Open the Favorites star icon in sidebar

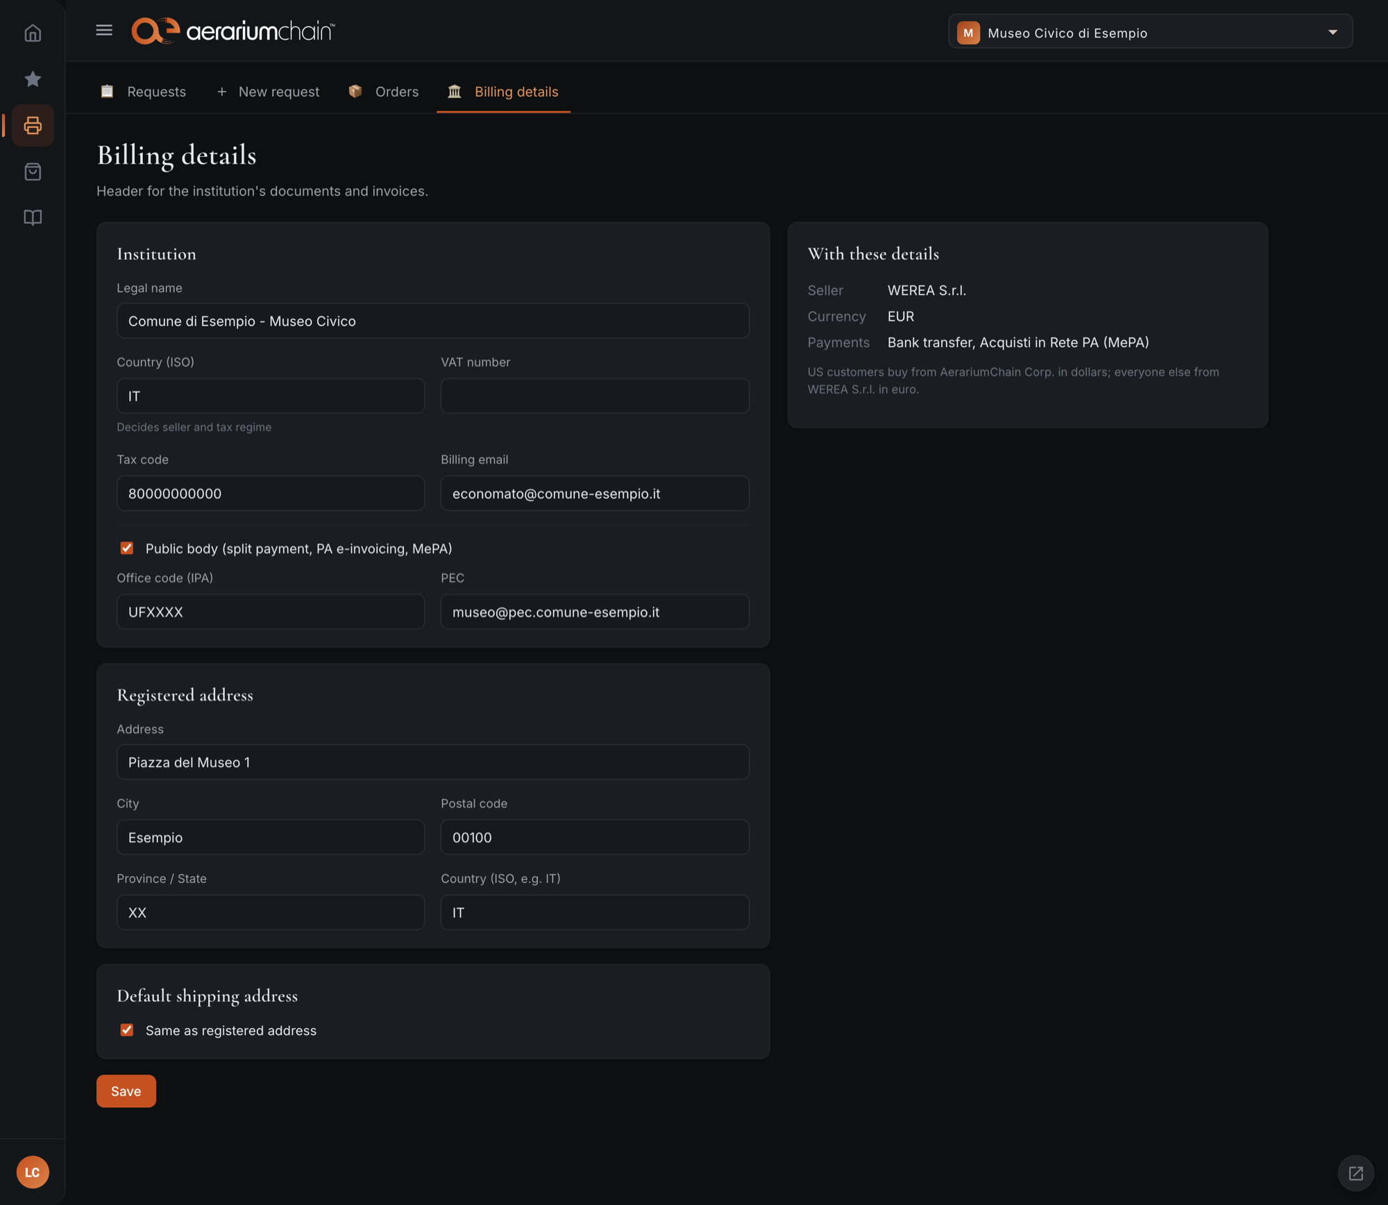pos(33,79)
